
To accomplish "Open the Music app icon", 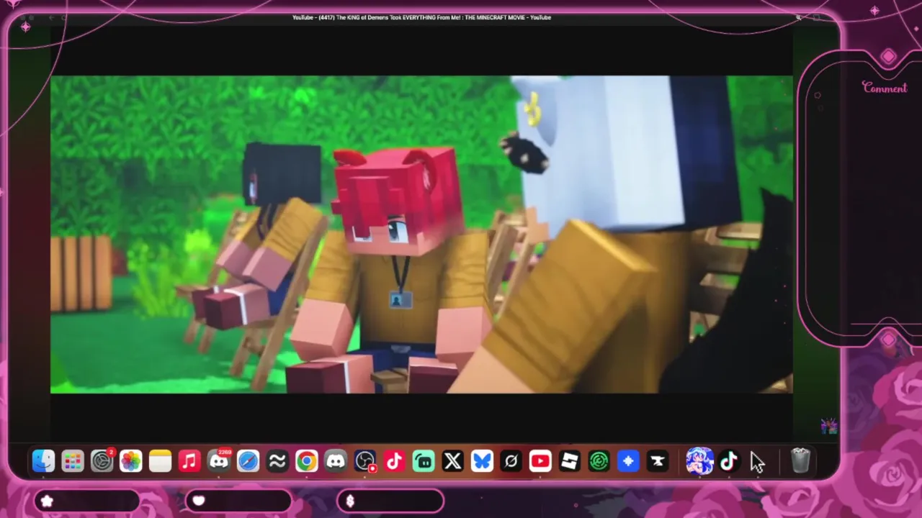I will 189,461.
